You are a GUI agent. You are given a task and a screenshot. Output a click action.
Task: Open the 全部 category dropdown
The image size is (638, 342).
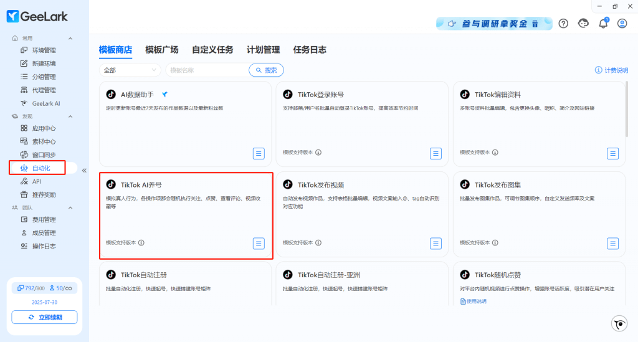pos(130,70)
